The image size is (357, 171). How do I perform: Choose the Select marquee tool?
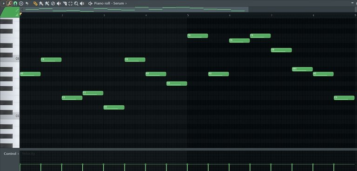point(70,3)
